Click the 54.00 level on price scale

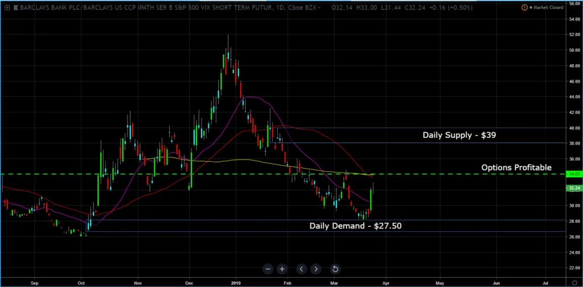pos(566,18)
